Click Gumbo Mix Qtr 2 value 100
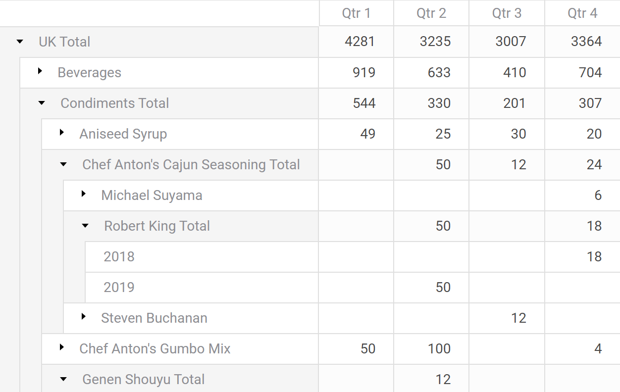620x392 pixels. point(439,349)
